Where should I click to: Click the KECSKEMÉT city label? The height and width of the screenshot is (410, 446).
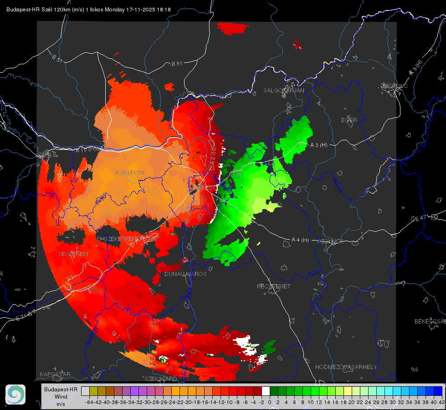274,286
